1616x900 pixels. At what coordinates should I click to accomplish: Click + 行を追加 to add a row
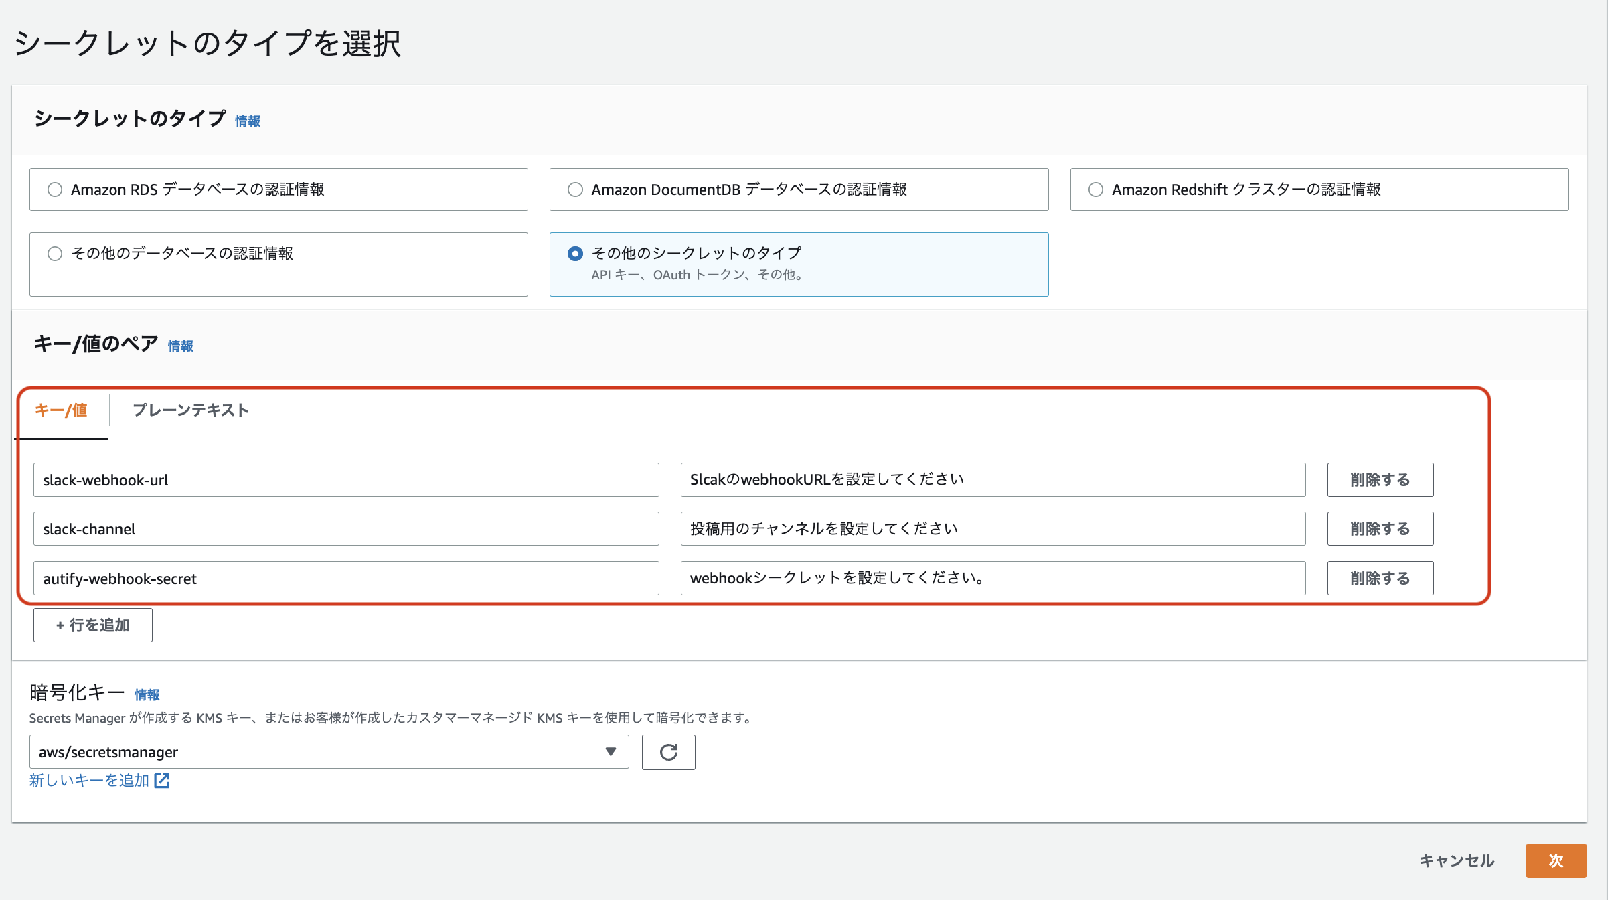point(92,624)
